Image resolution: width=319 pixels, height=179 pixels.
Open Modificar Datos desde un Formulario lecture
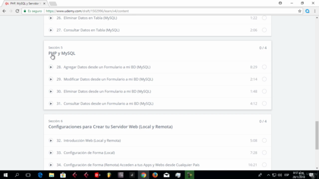coord(108,80)
